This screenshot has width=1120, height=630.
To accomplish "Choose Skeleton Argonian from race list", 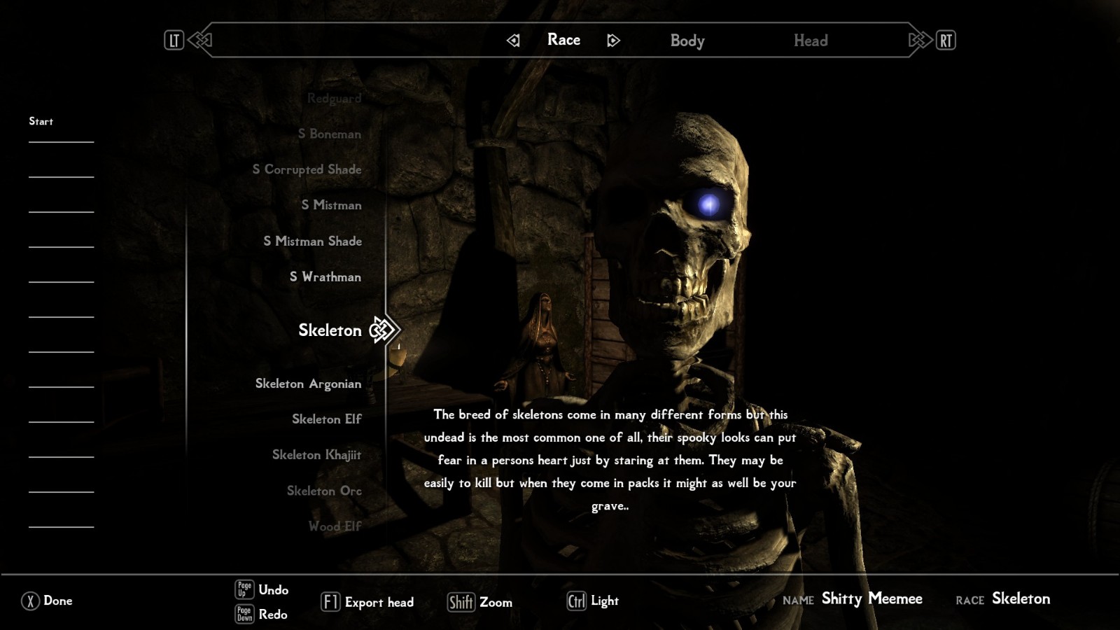I will (308, 384).
